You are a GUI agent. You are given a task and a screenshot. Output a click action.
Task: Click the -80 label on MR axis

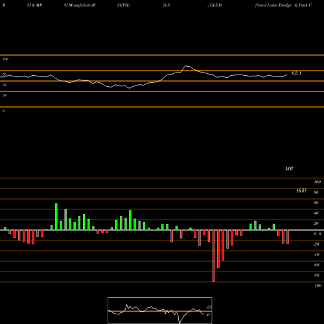tap(316, 275)
